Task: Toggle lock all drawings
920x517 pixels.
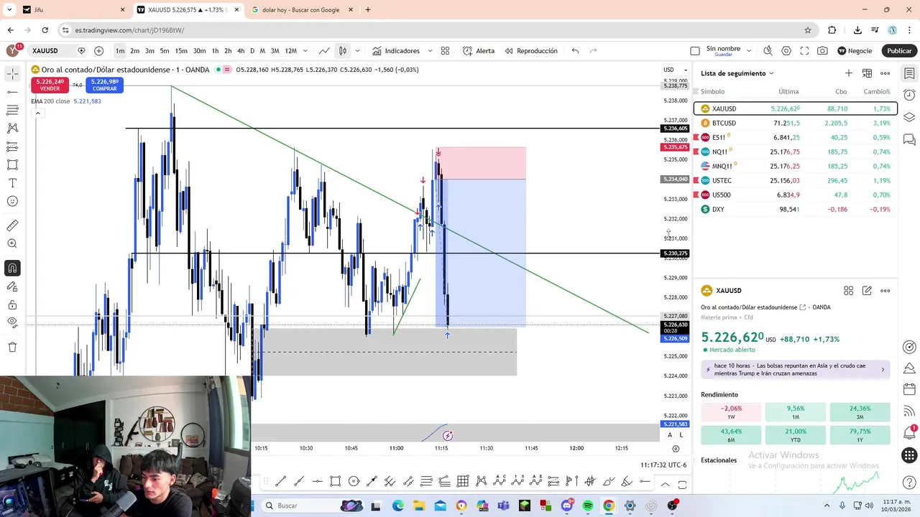Action: click(x=12, y=304)
